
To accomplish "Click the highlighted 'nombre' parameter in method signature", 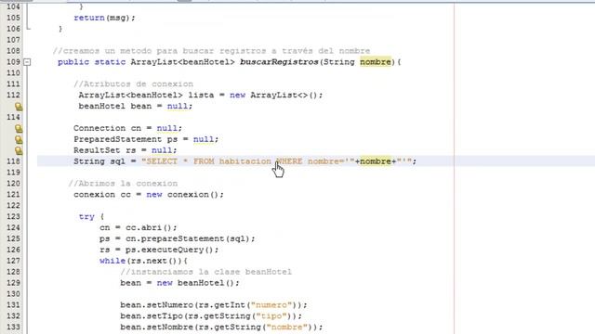I will [376, 62].
